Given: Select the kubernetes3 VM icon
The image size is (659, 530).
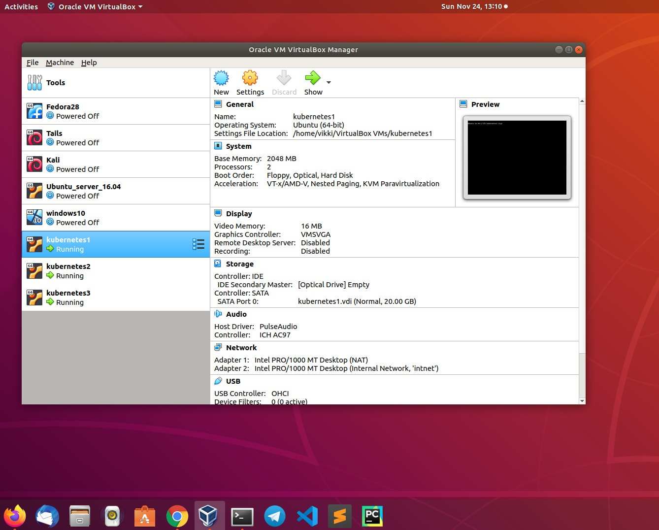Looking at the screenshot, I should (34, 298).
